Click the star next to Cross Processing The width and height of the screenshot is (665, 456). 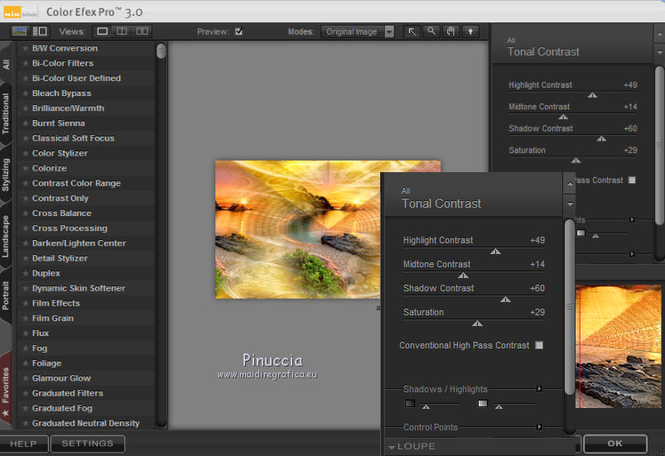pos(26,228)
